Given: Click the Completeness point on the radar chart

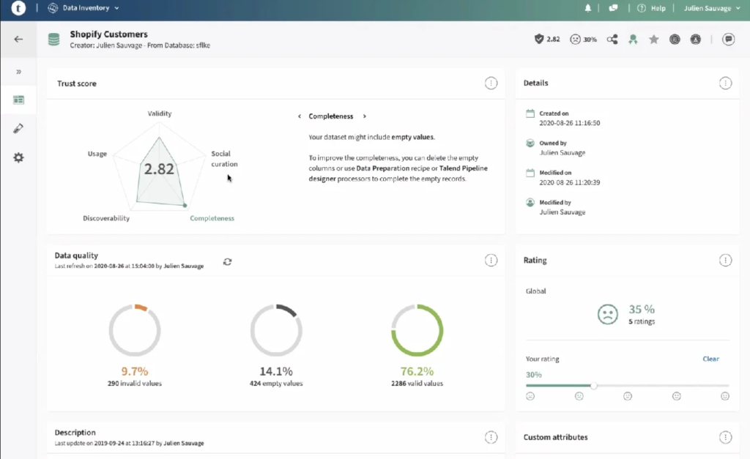Looking at the screenshot, I should click(x=185, y=206).
